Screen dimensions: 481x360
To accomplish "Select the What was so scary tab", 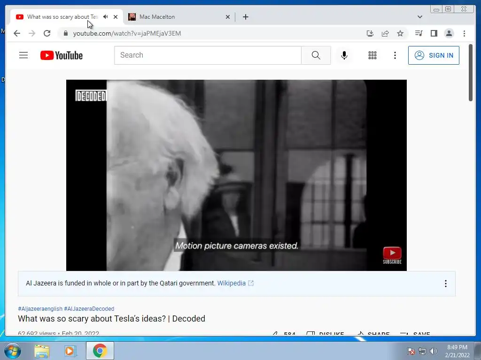I will [x=62, y=17].
